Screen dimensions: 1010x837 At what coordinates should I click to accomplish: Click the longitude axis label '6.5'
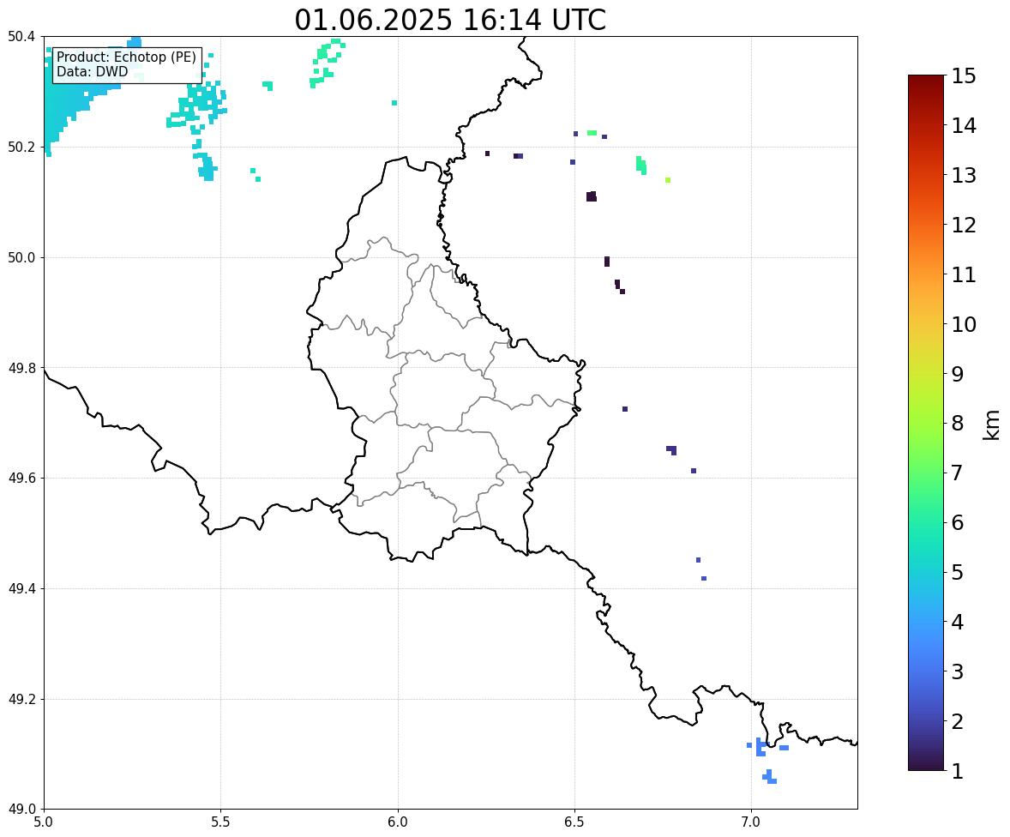(574, 822)
